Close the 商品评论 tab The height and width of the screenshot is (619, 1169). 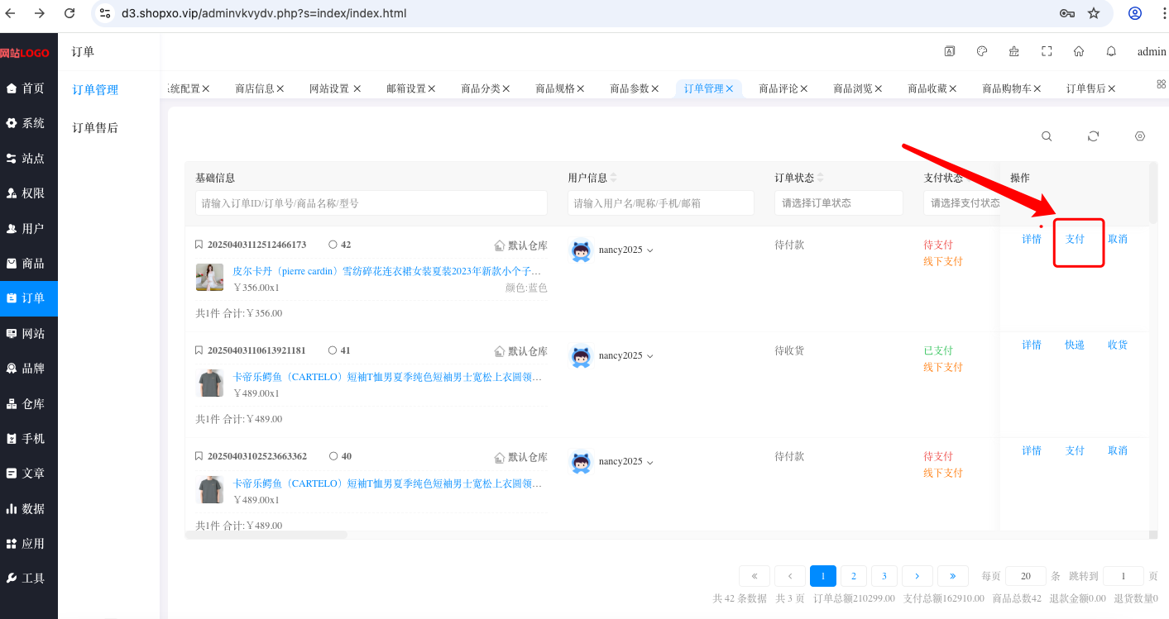tap(803, 88)
